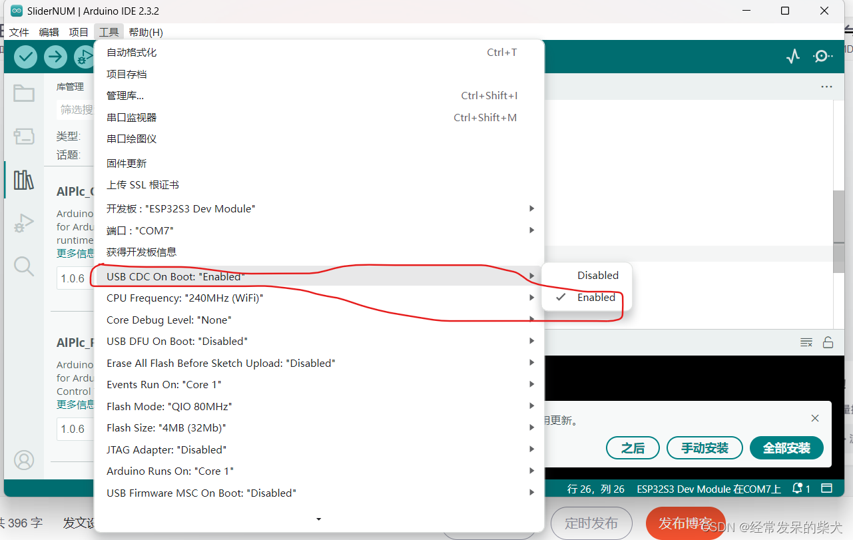Open the editor three-dot more menu
The width and height of the screenshot is (853, 540).
[x=826, y=87]
